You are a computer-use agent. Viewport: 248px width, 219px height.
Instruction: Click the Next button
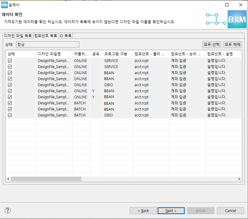pyautogui.click(x=171, y=211)
